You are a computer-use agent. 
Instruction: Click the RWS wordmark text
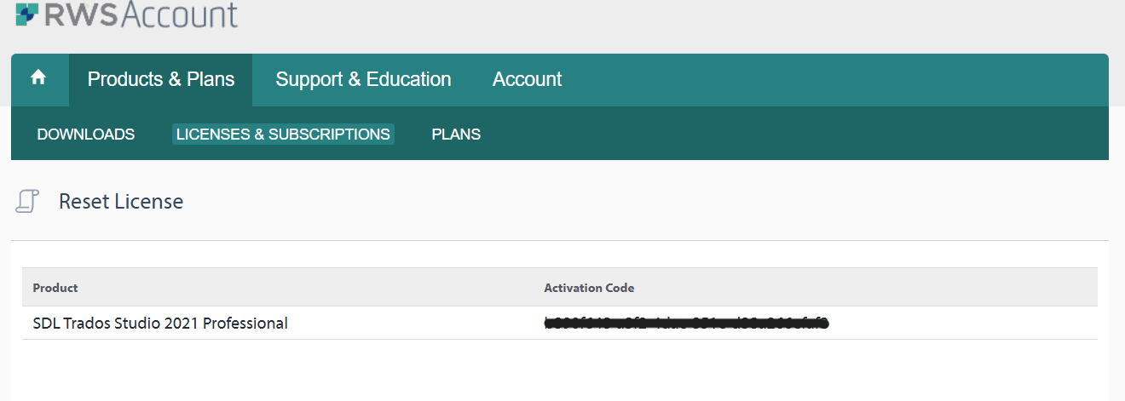click(79, 14)
